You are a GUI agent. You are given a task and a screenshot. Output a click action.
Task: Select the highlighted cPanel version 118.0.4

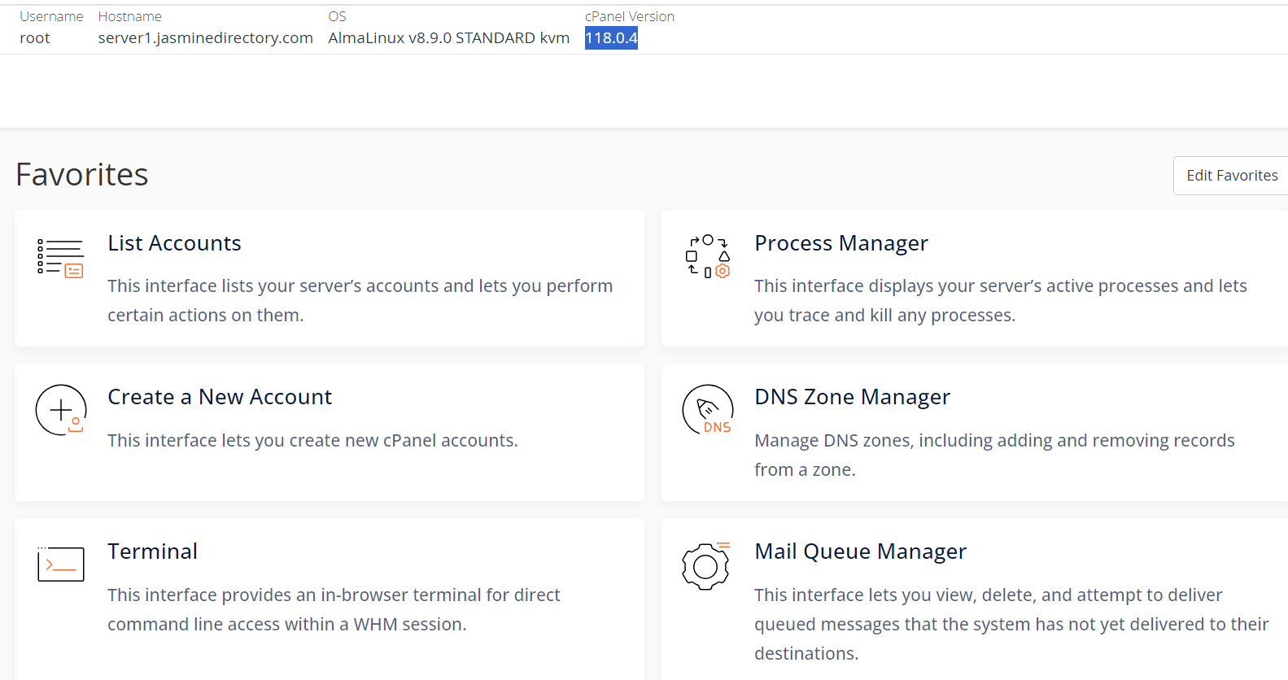(611, 38)
